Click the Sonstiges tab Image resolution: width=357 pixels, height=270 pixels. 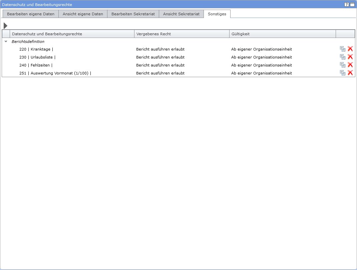click(x=217, y=14)
